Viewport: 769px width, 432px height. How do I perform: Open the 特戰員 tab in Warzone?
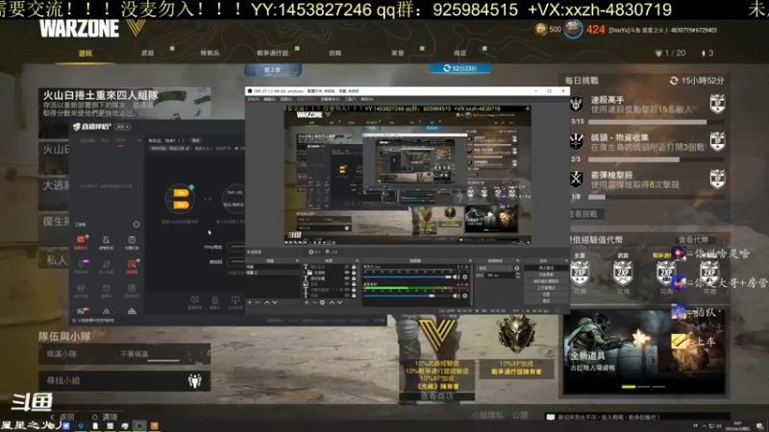[x=210, y=53]
